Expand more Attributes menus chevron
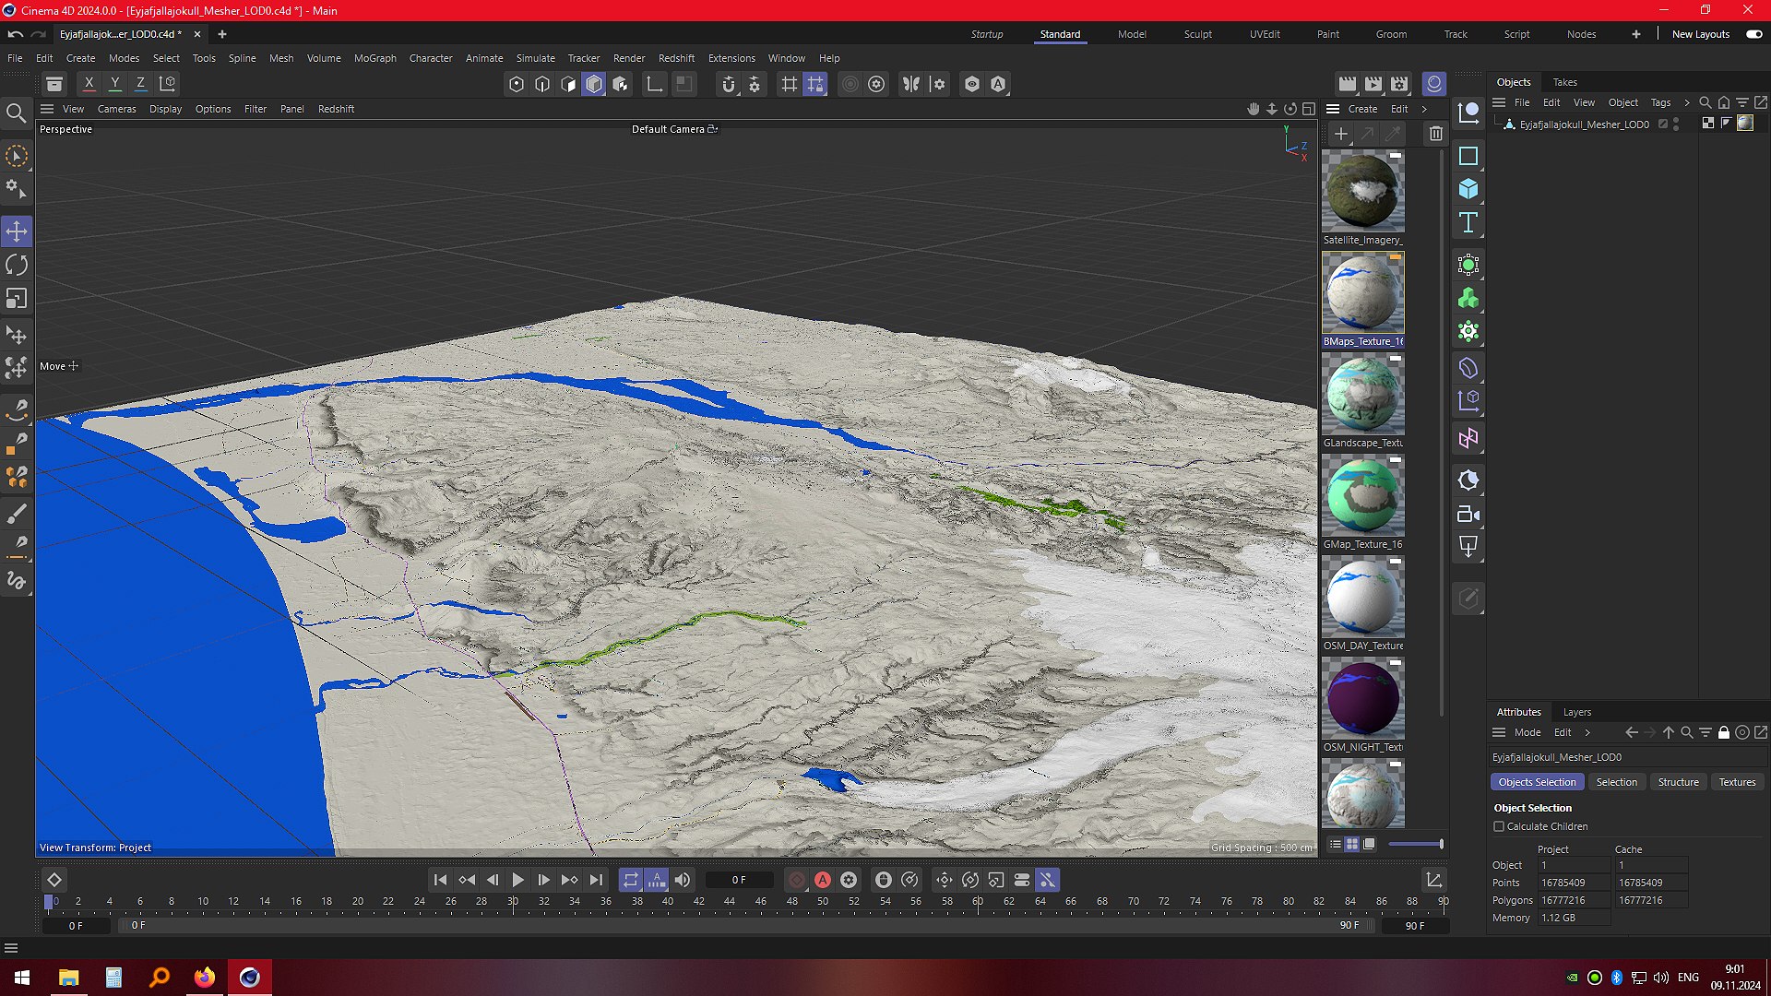Image resolution: width=1771 pixels, height=996 pixels. click(x=1587, y=732)
